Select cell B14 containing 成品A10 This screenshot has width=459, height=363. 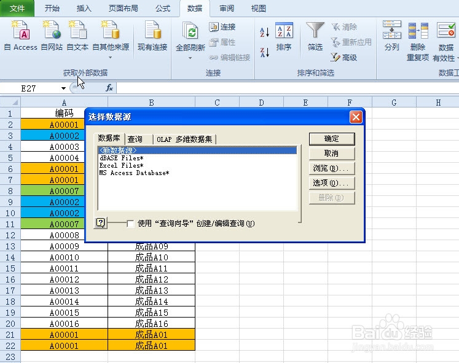click(x=151, y=257)
